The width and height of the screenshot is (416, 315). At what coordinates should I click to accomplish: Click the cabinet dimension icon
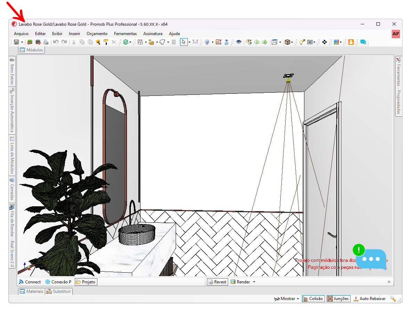coord(219,42)
